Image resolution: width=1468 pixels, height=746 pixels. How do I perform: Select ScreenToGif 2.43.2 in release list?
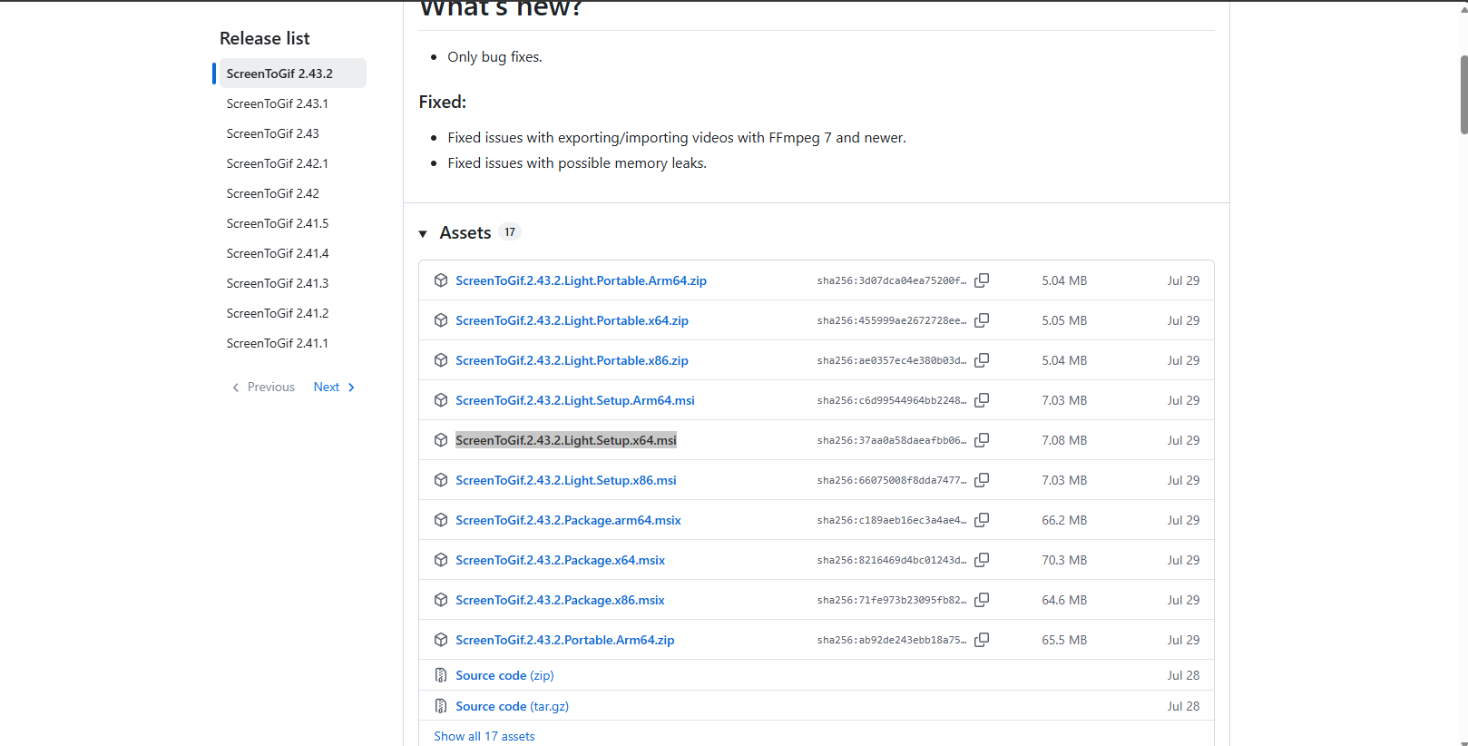(292, 74)
